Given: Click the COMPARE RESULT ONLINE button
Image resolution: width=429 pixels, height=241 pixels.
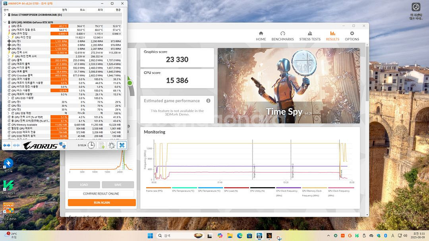Looking at the screenshot, I should 102,194.
